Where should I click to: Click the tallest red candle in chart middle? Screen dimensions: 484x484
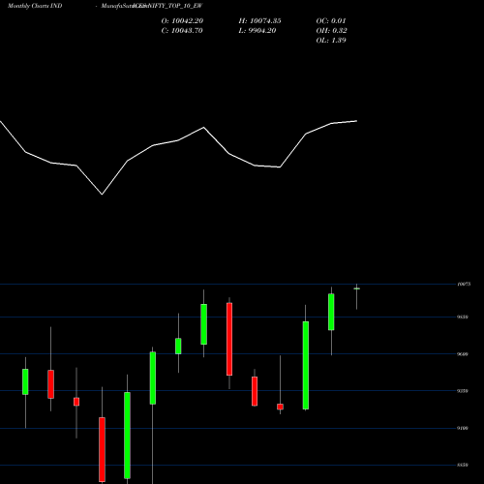point(229,339)
